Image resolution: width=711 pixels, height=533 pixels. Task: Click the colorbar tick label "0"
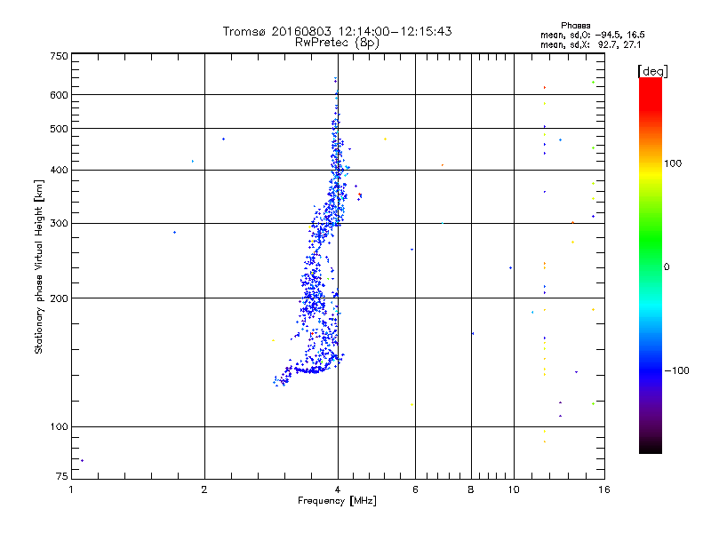pyautogui.click(x=666, y=267)
